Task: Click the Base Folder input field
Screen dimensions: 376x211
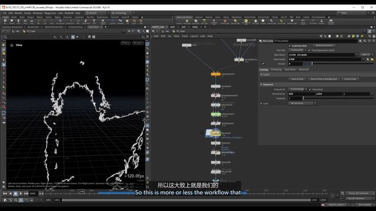Action: (325, 59)
